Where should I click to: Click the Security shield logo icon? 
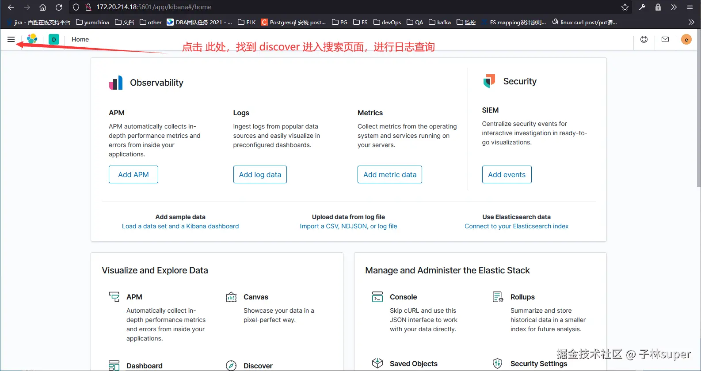click(489, 81)
